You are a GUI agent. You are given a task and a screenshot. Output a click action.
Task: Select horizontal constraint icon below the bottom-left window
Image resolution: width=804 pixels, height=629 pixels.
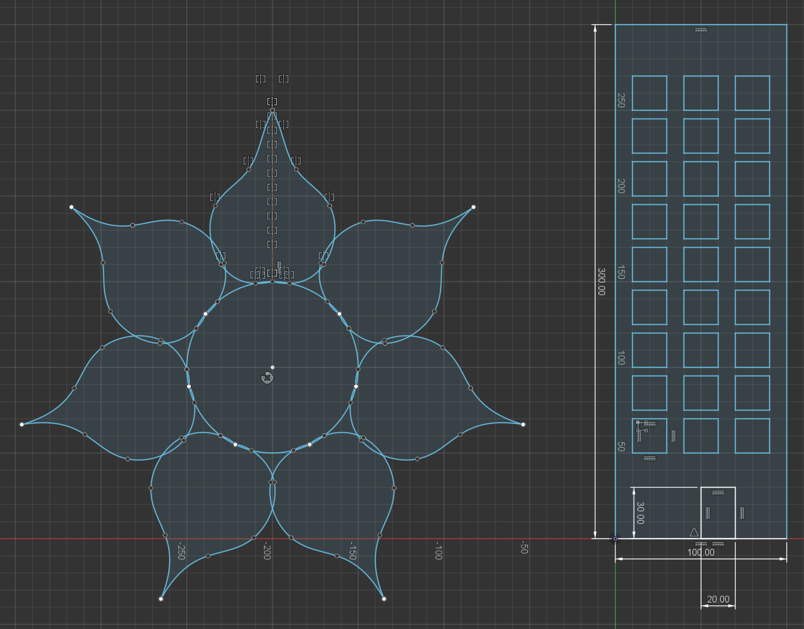click(649, 458)
